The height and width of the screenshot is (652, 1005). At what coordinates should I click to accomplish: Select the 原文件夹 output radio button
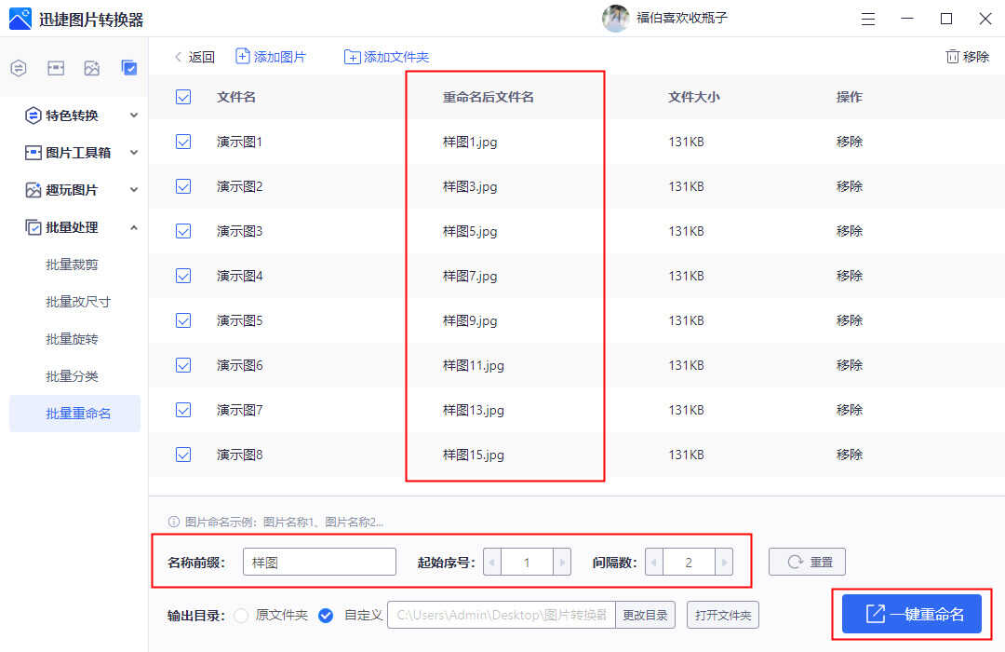(241, 616)
